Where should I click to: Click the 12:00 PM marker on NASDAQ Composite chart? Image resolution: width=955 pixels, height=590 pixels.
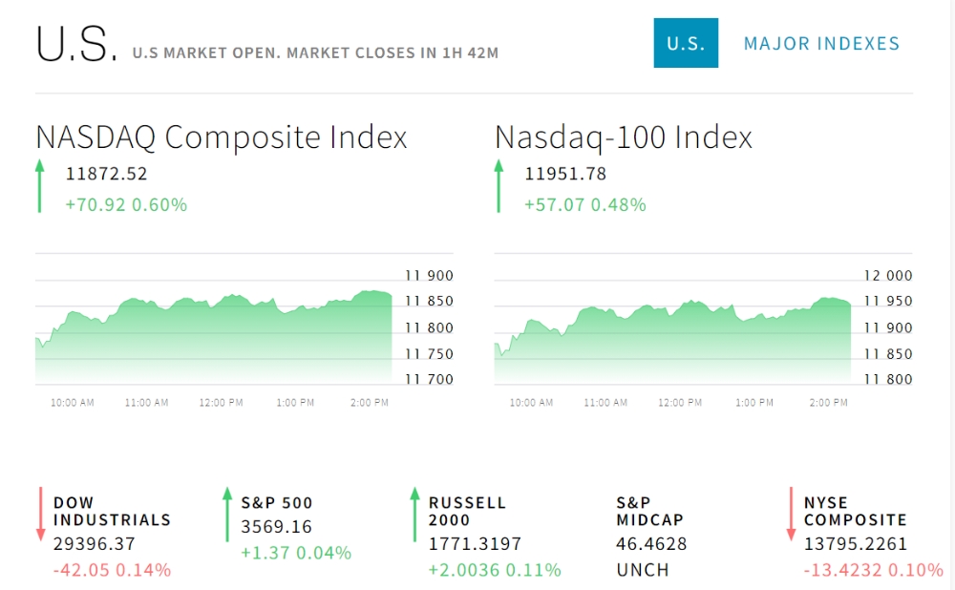point(221,403)
